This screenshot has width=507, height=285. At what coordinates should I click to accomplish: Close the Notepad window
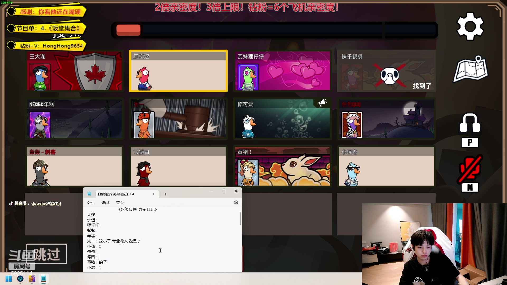pos(236,191)
